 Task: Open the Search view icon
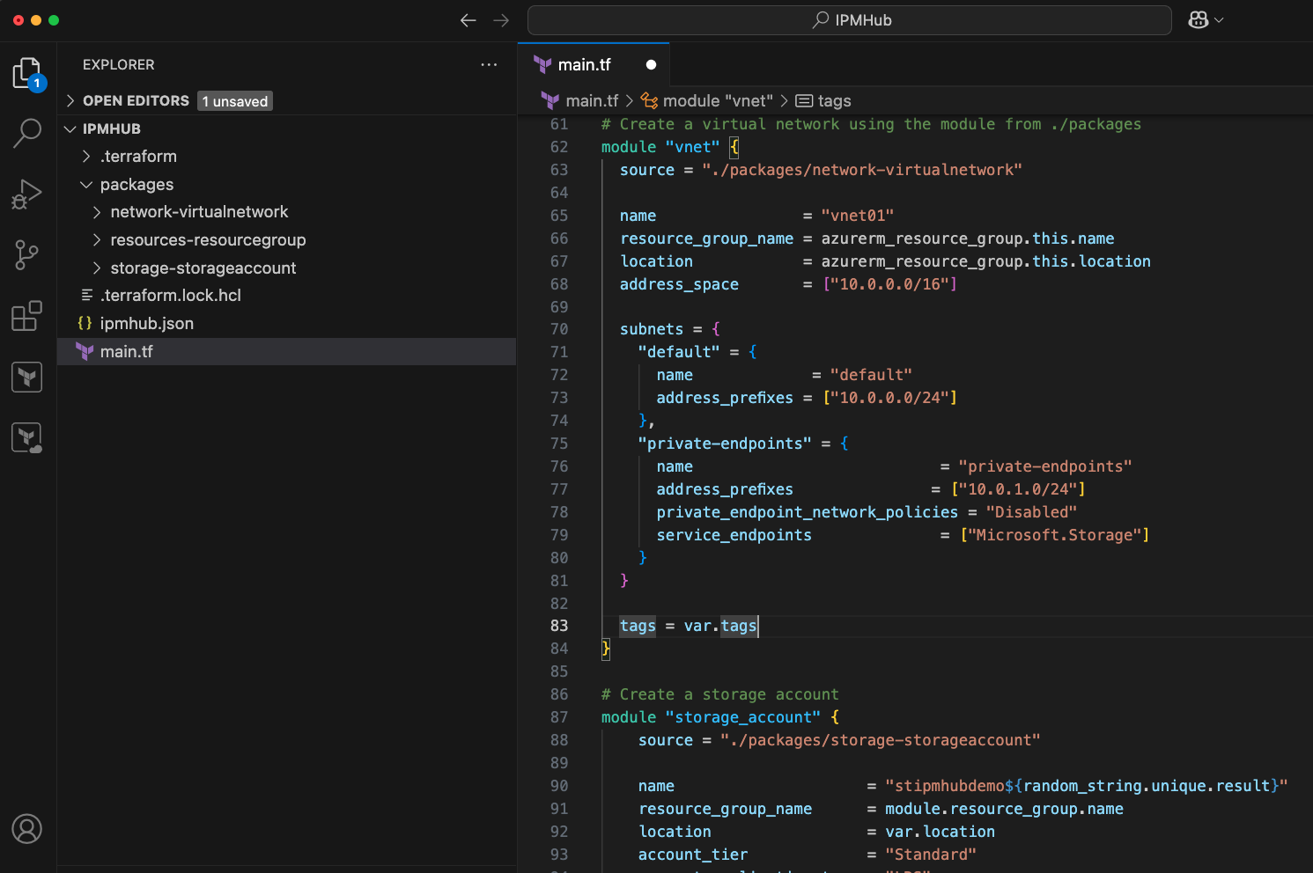click(x=27, y=134)
